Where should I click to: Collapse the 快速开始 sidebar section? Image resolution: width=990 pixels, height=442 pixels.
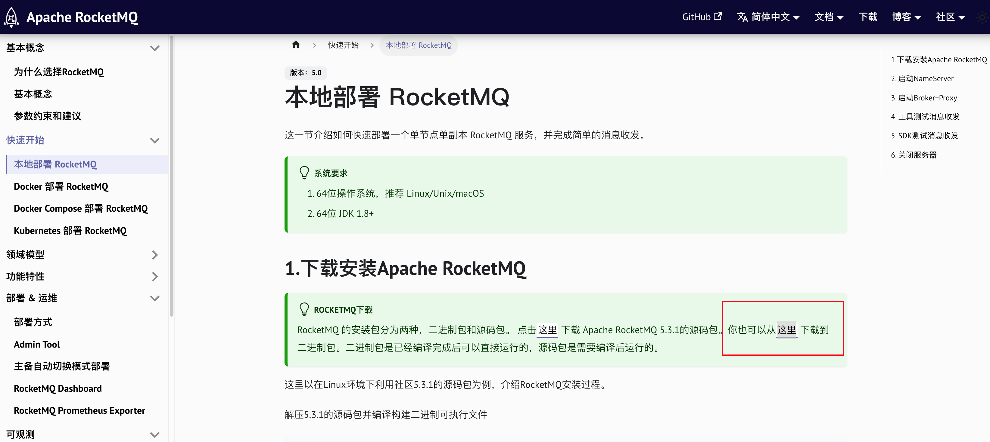click(155, 140)
